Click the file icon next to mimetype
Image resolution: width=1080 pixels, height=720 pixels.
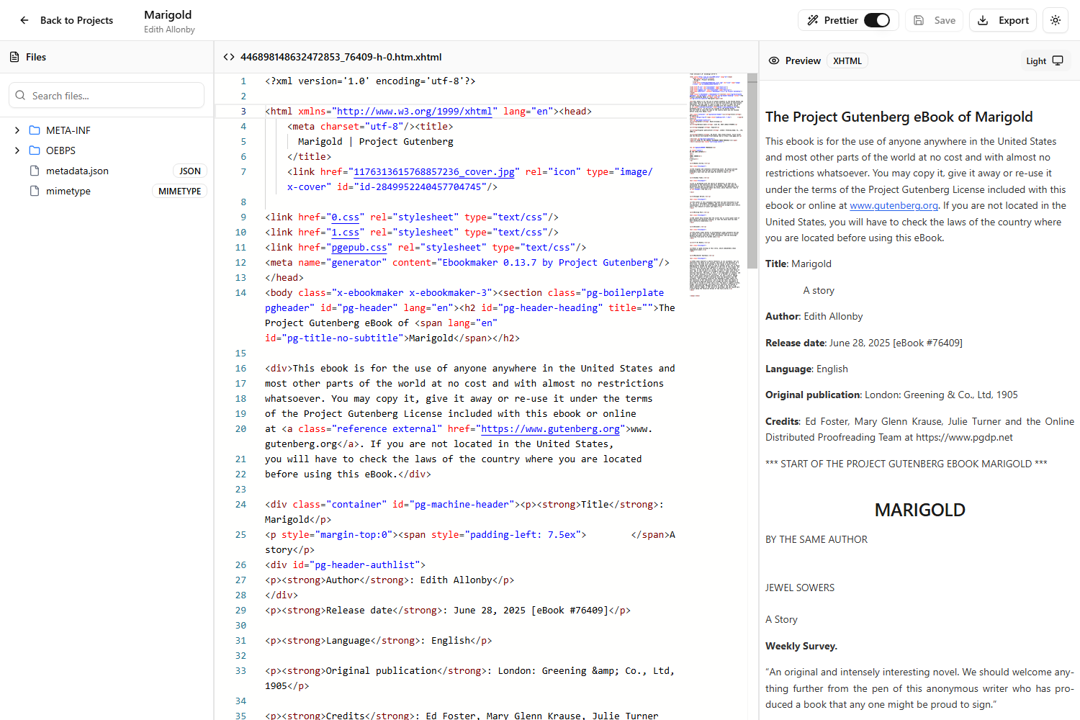click(x=33, y=191)
